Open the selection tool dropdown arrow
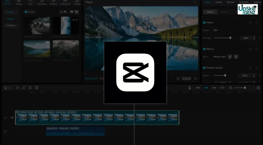Image resolution: width=263 pixels, height=145 pixels. [10, 88]
